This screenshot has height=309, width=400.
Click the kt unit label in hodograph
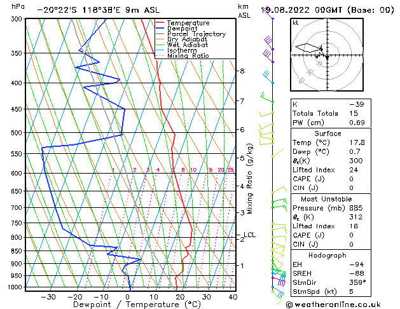tap(296, 23)
